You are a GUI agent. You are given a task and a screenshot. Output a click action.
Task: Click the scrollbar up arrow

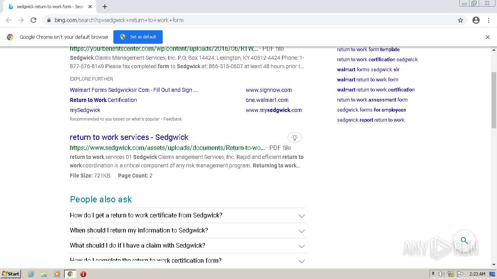(x=494, y=50)
